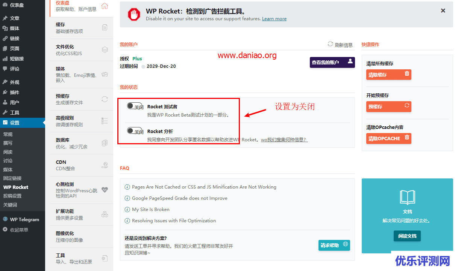Screen dimensions: 455x271
Task: Click the open book icon in 文档 card
Action: tap(407, 197)
